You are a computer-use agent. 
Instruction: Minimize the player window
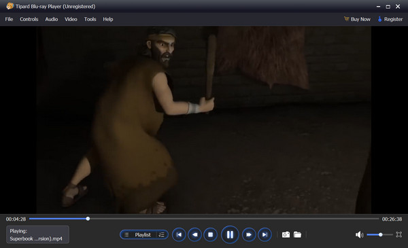(378, 7)
